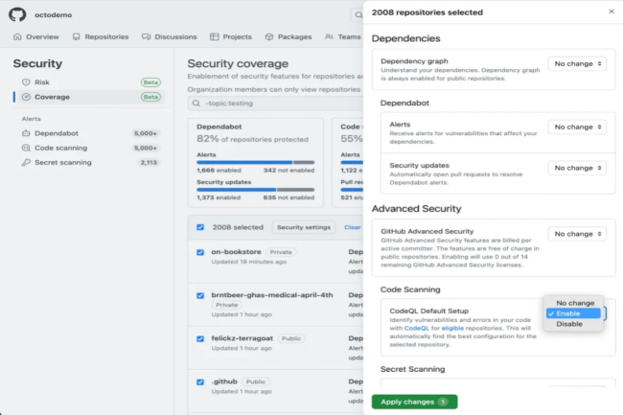Click the Packages cube icon
The width and height of the screenshot is (623, 415).
[270, 37]
